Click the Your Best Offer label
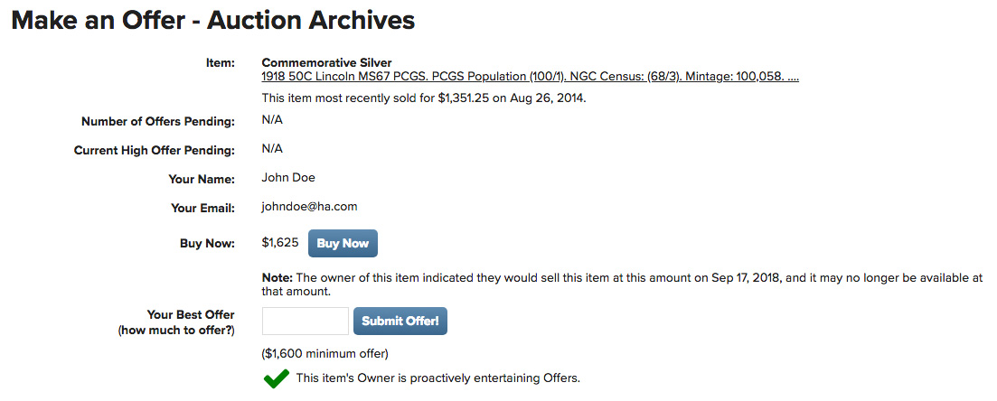Screen dimensions: 997x401 point(191,314)
